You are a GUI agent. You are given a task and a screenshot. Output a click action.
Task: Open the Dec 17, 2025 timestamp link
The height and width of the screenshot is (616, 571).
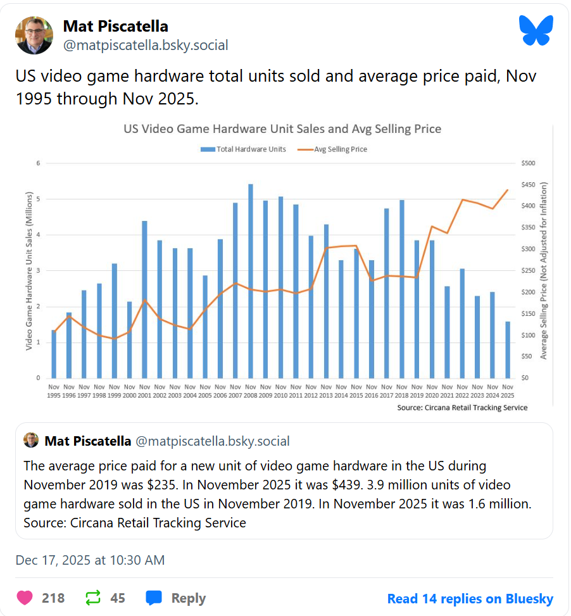(x=90, y=560)
